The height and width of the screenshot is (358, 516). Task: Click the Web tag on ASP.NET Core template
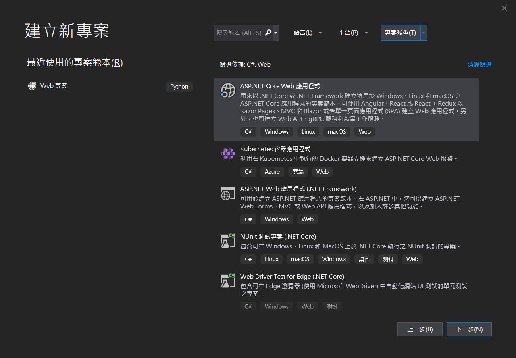point(364,132)
